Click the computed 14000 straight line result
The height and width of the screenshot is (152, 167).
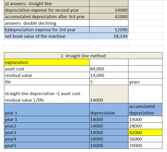click(109, 94)
